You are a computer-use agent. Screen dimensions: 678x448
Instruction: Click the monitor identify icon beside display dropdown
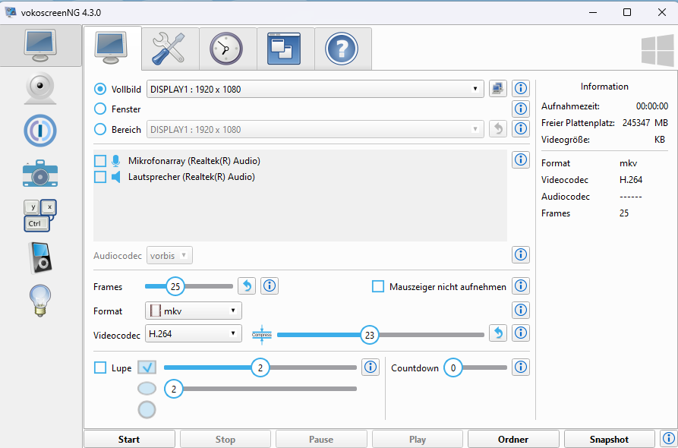coord(497,89)
